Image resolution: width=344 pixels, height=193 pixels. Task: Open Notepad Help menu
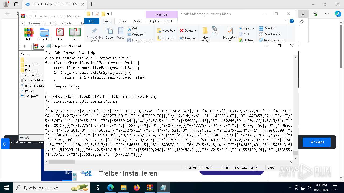(91, 53)
